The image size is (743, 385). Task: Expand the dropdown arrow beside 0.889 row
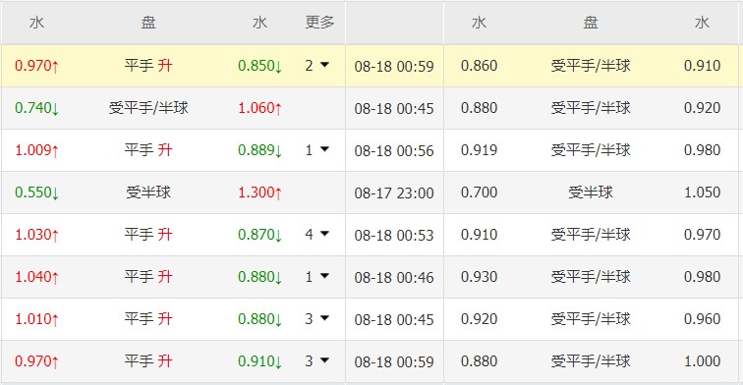[324, 149]
